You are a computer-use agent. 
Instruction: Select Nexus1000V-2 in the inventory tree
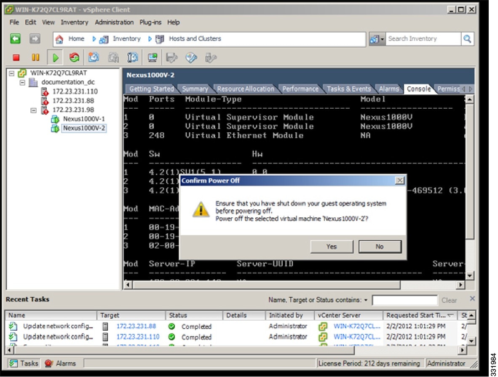(x=84, y=128)
